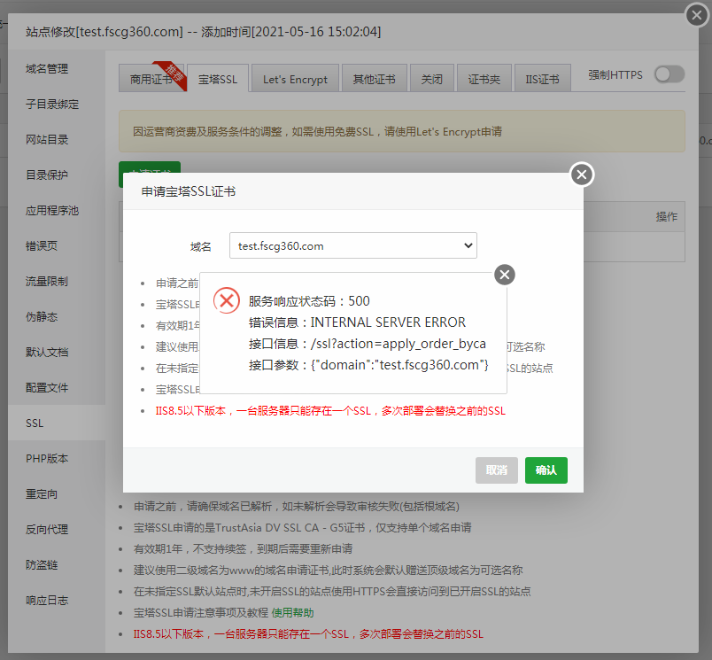Screen dimensions: 712x660
Task: Select 防盗链 in the sidebar
Action: click(57, 564)
